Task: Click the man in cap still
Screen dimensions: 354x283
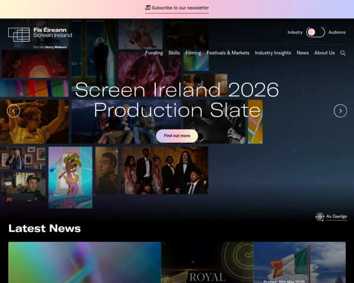Action: pyautogui.click(x=24, y=187)
